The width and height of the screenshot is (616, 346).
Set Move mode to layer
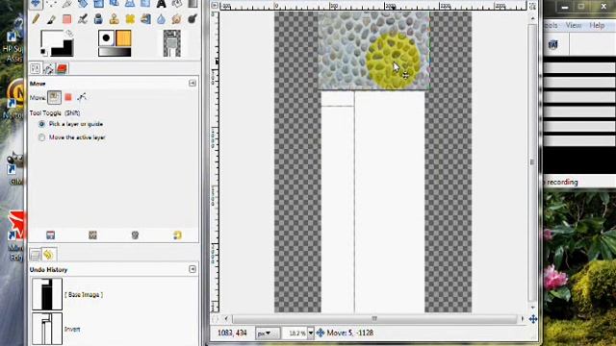pos(54,97)
